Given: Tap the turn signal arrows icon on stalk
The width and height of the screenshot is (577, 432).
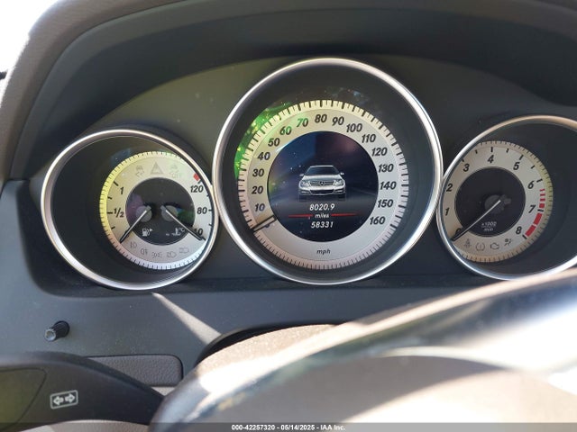Looking at the screenshot, I should click(64, 400).
